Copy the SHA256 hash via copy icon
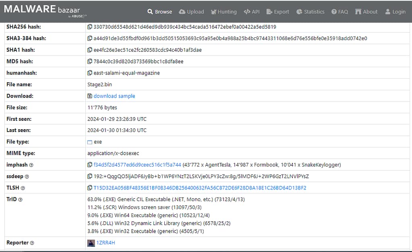412x252 pixels. pos(90,27)
